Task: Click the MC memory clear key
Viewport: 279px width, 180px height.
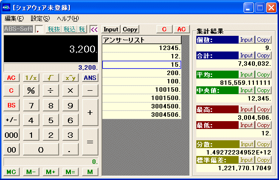Action: click(x=11, y=172)
